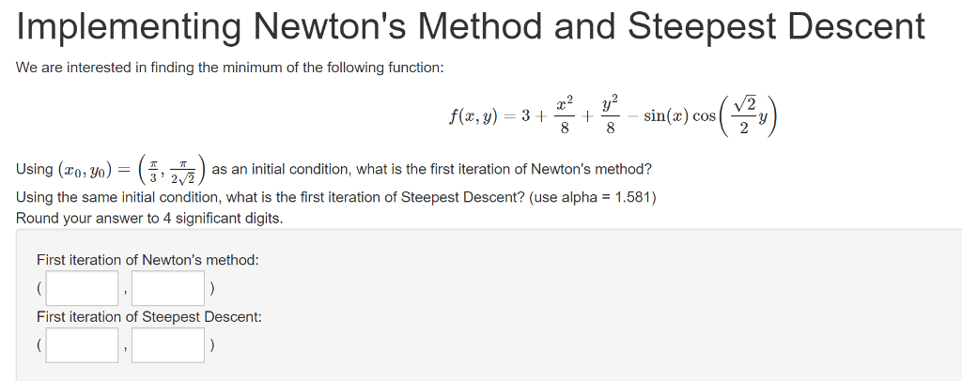Select the y squared over 8 fraction
962x381 pixels.
(x=610, y=114)
